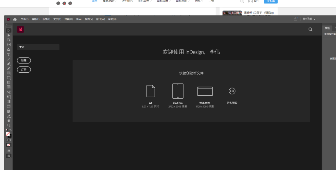Click the Fill color swatch
Image resolution: width=336 pixels, height=170 pixels.
click(x=8, y=134)
